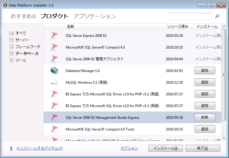Click the 2010/02/03 release date
The width and height of the screenshot is (229, 158).
pos(174,71)
